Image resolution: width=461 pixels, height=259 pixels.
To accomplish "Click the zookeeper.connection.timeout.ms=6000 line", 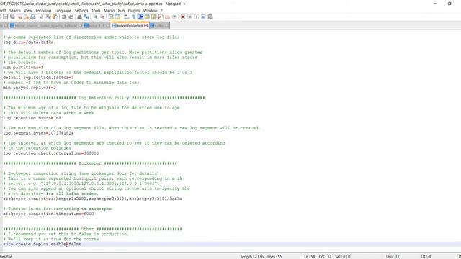I will (x=48, y=214).
